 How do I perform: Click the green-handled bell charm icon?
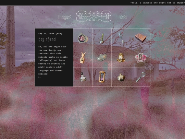tap(102, 38)
